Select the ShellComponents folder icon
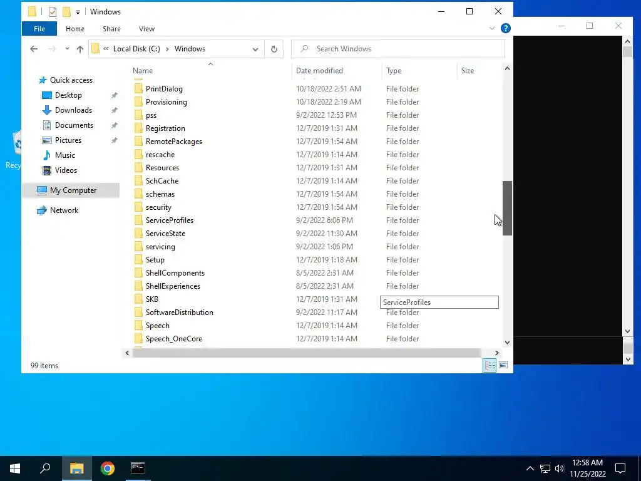Screen dimensions: 641x481 click(138, 273)
